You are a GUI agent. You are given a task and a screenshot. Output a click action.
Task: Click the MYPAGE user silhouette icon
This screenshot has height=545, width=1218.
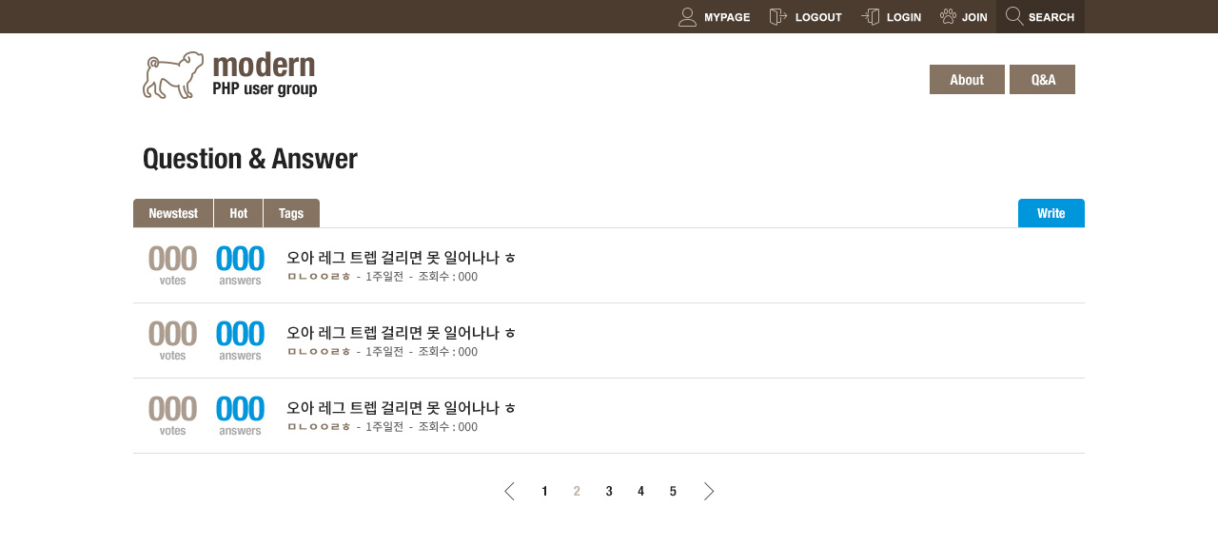[x=687, y=17]
